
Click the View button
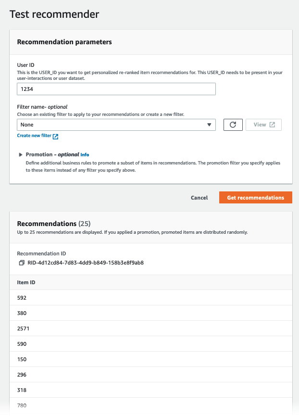pos(263,125)
